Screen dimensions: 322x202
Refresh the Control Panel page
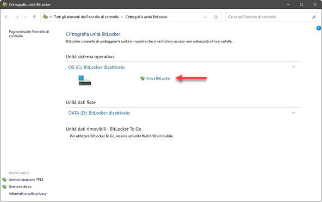[216, 17]
